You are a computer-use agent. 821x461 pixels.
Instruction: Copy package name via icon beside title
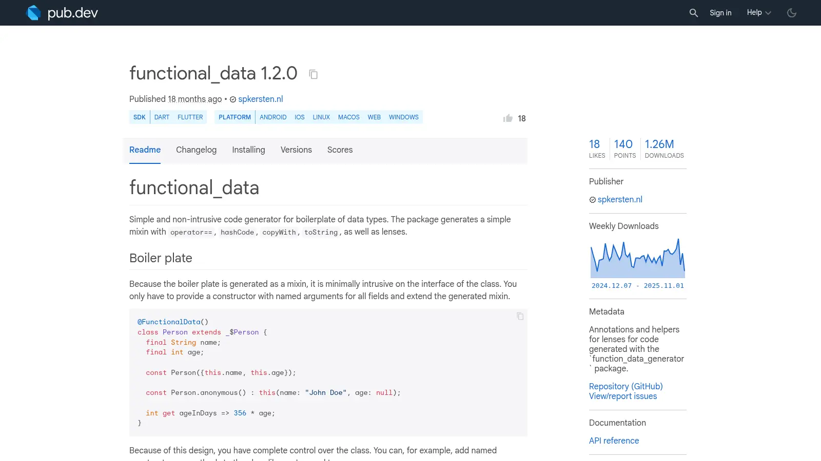pos(314,74)
